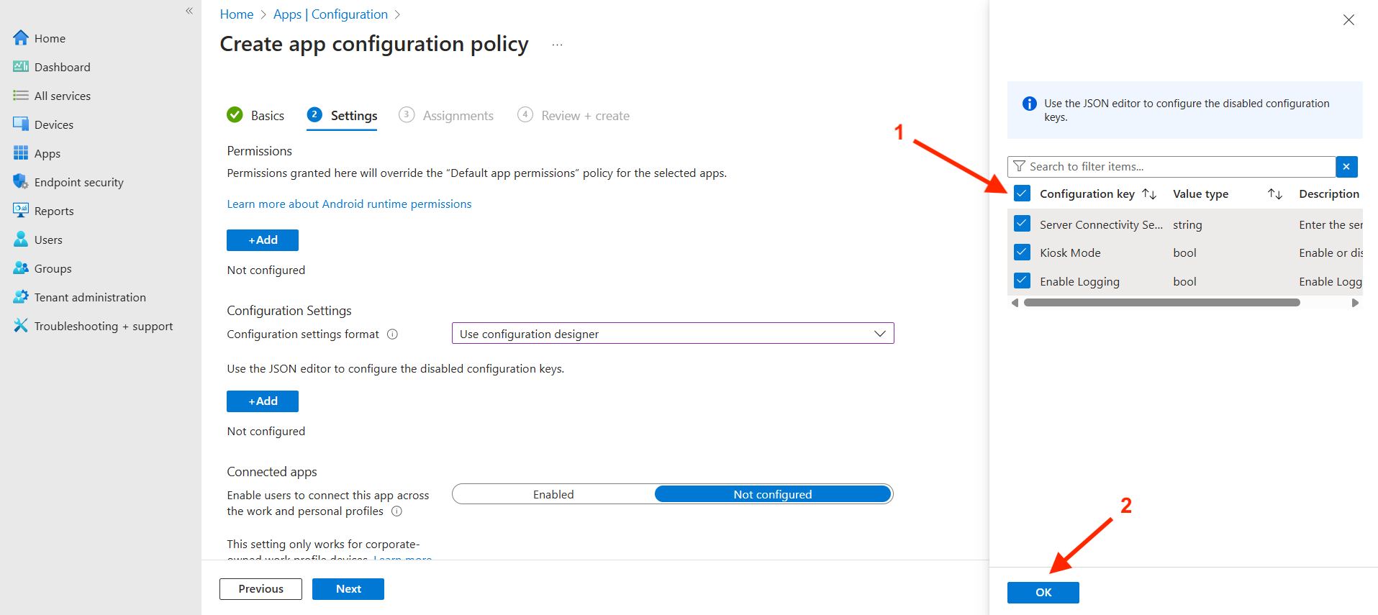The height and width of the screenshot is (615, 1378).
Task: Open Endpoint security shield icon
Action: (x=20, y=182)
